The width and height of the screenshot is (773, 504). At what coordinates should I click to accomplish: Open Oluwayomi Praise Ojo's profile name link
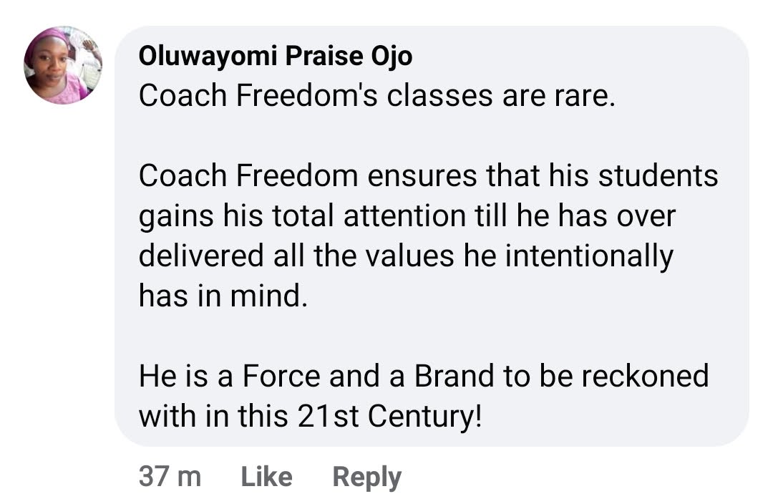tap(275, 57)
